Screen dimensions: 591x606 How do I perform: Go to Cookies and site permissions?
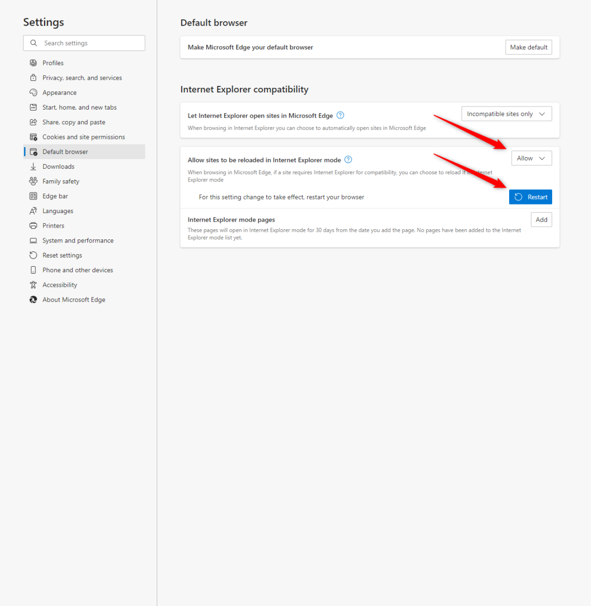point(83,137)
